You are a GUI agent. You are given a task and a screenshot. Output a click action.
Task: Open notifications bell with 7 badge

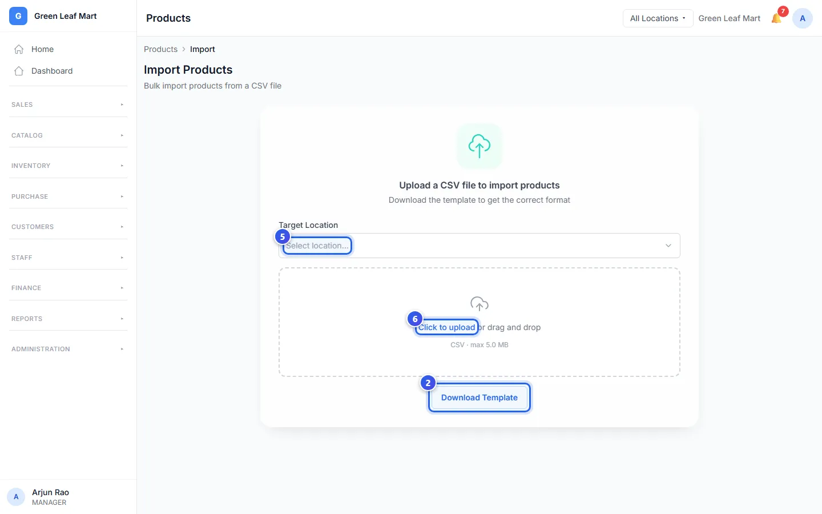tap(777, 18)
